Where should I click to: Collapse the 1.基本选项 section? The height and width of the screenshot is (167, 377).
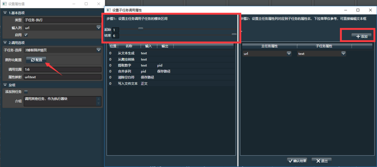[5, 13]
